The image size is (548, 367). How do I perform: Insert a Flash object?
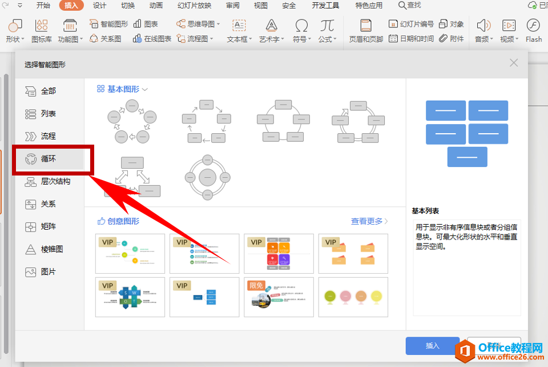click(x=534, y=31)
